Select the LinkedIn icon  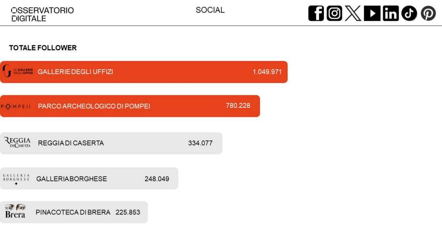click(391, 13)
